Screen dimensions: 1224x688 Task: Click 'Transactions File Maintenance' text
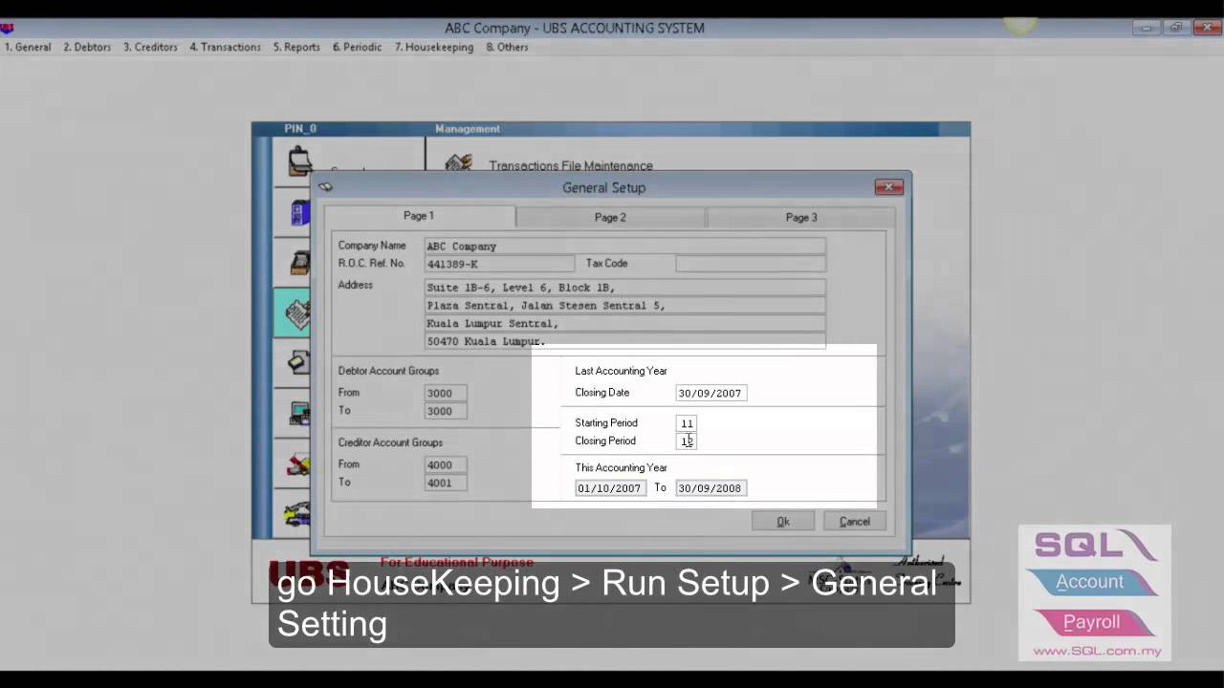[x=571, y=166]
